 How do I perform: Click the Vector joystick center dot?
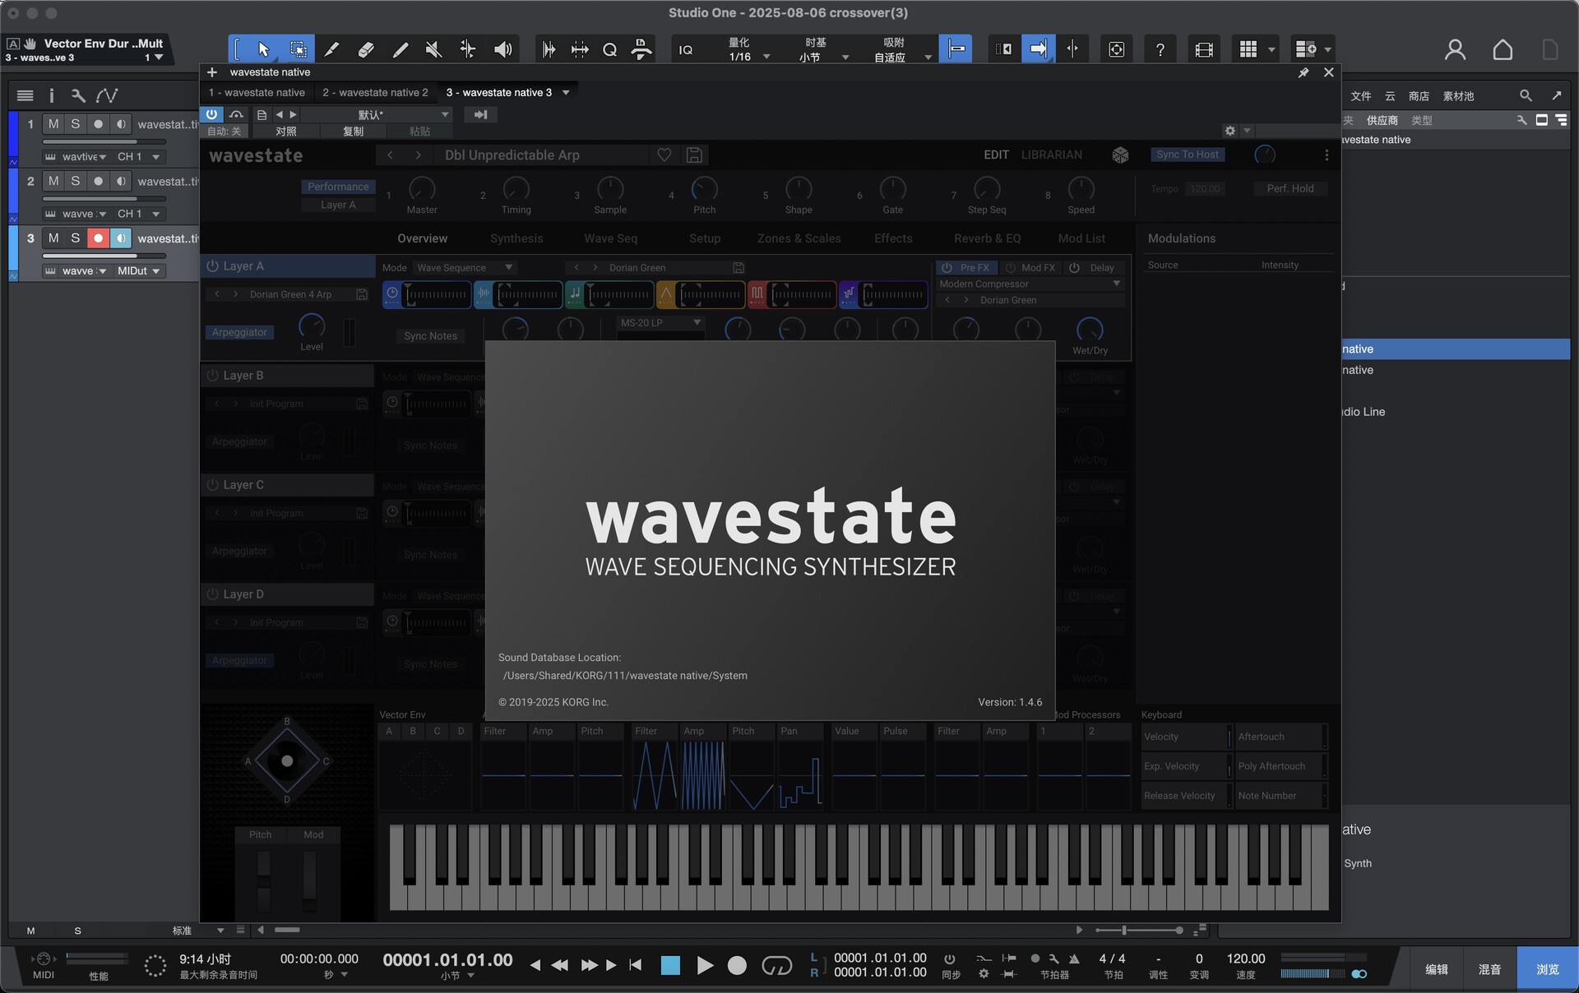click(287, 761)
